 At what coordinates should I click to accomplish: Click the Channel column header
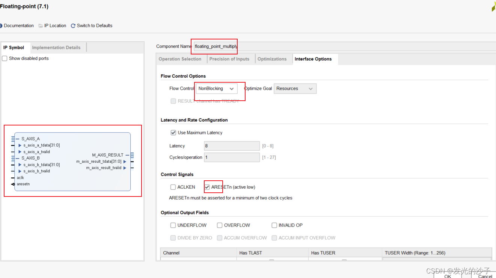click(x=198, y=253)
